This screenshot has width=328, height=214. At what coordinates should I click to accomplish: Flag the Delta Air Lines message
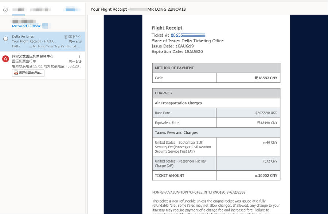coord(75,36)
